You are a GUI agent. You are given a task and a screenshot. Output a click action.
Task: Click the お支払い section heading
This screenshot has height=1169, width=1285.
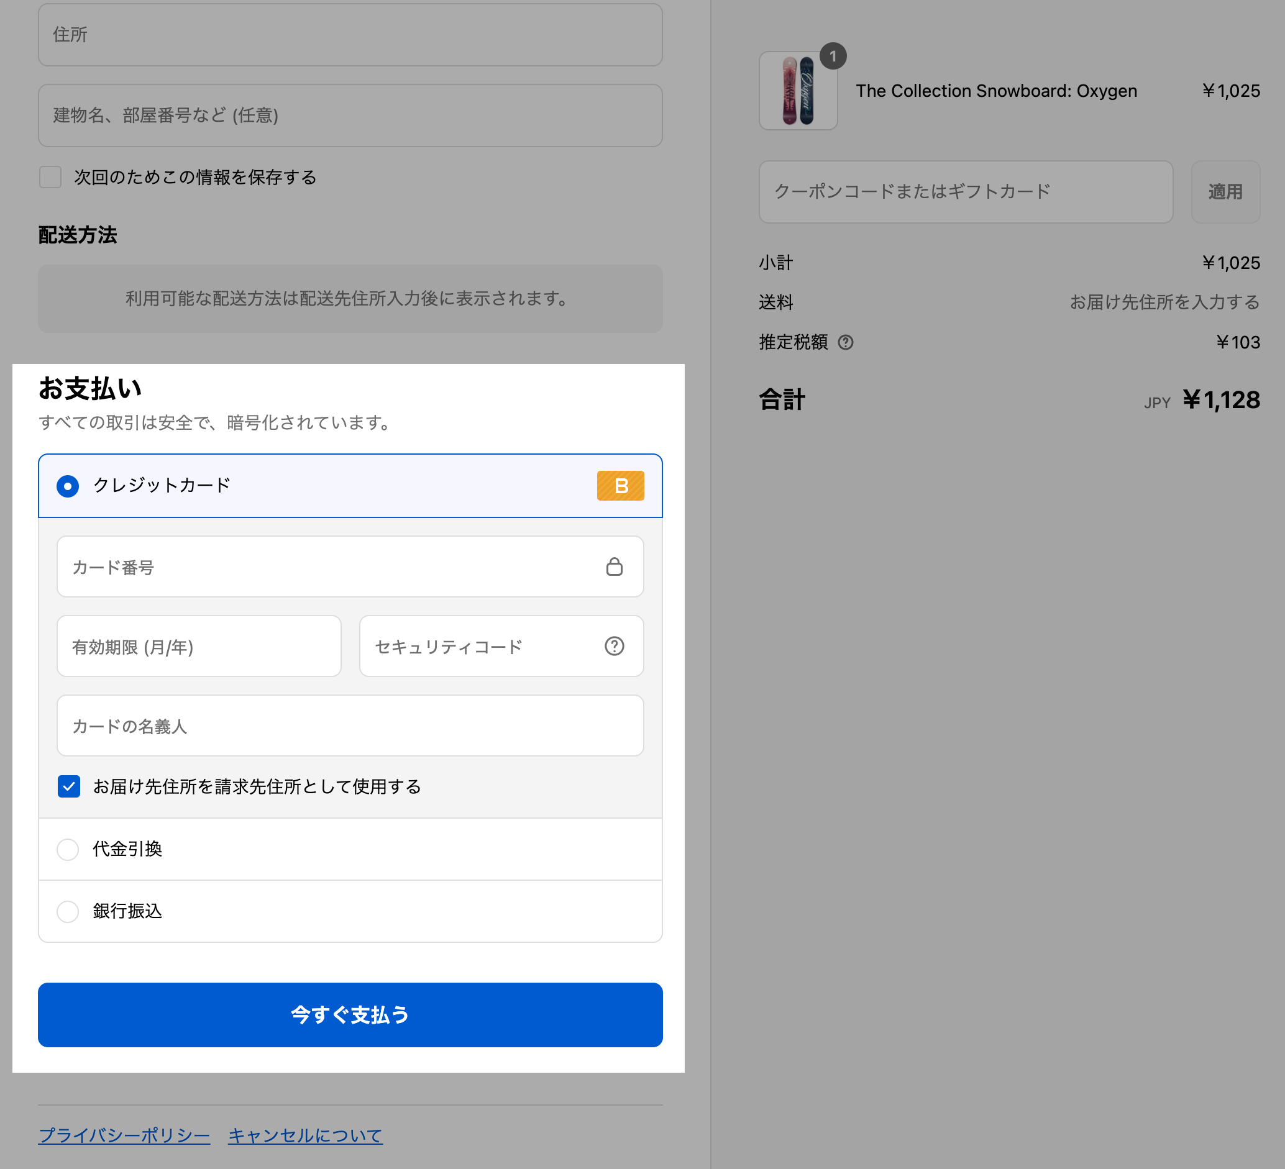(90, 389)
